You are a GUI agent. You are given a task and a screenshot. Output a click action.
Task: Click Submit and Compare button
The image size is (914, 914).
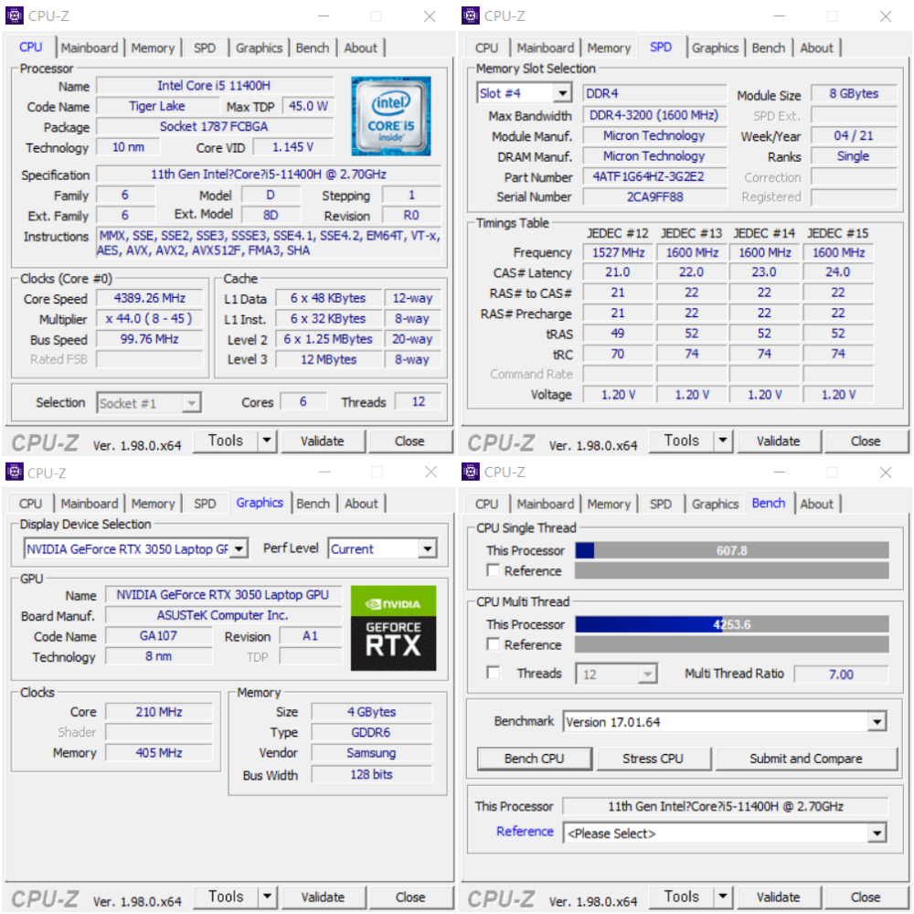[x=805, y=759]
